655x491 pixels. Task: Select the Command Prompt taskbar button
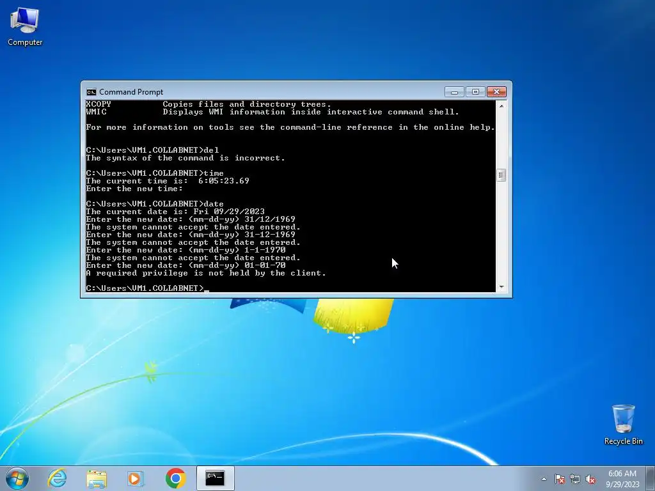[x=215, y=478]
